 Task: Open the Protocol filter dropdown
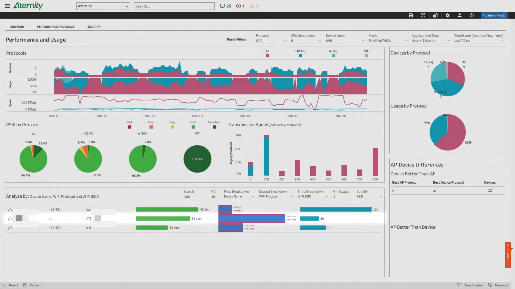coord(271,40)
